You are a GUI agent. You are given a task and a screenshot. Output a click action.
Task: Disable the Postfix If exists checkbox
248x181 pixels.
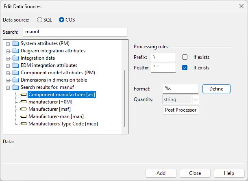click(185, 67)
